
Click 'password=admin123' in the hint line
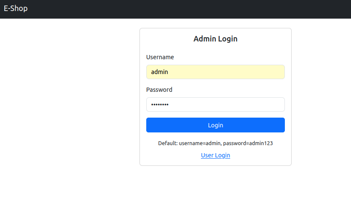248,143
